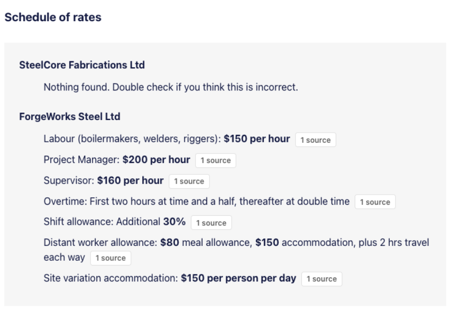
Task: Click the Schedule of rates heading
Action: (x=53, y=17)
